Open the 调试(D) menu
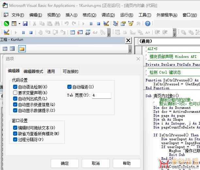The height and width of the screenshot is (170, 200). [108, 15]
